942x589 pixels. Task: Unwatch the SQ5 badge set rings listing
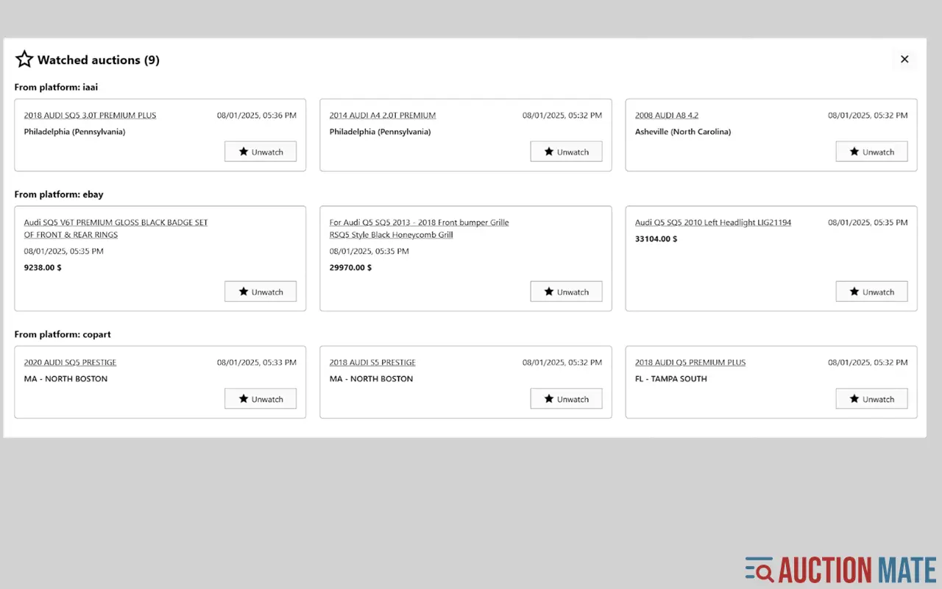(x=261, y=292)
